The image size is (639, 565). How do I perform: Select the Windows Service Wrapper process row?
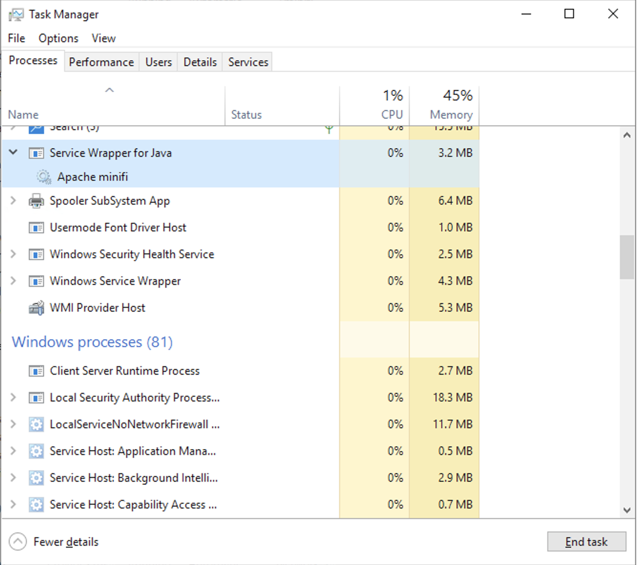point(115,281)
